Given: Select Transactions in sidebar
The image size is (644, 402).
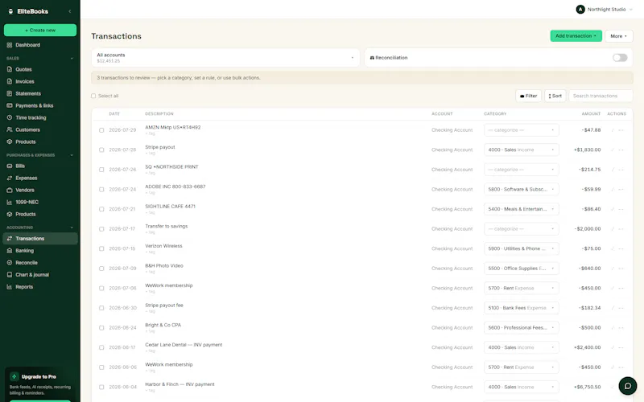Looking at the screenshot, I should click(40, 238).
